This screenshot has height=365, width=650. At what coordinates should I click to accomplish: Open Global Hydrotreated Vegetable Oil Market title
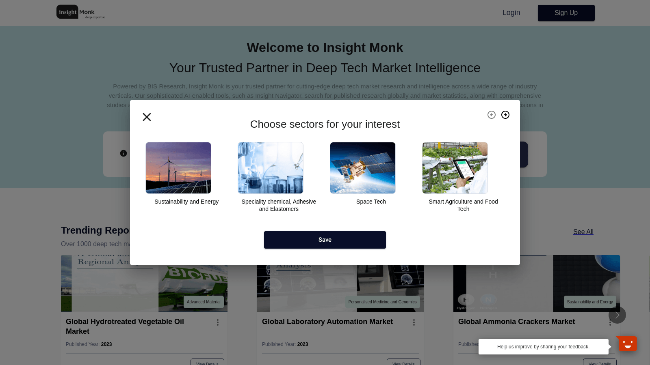coord(125,326)
